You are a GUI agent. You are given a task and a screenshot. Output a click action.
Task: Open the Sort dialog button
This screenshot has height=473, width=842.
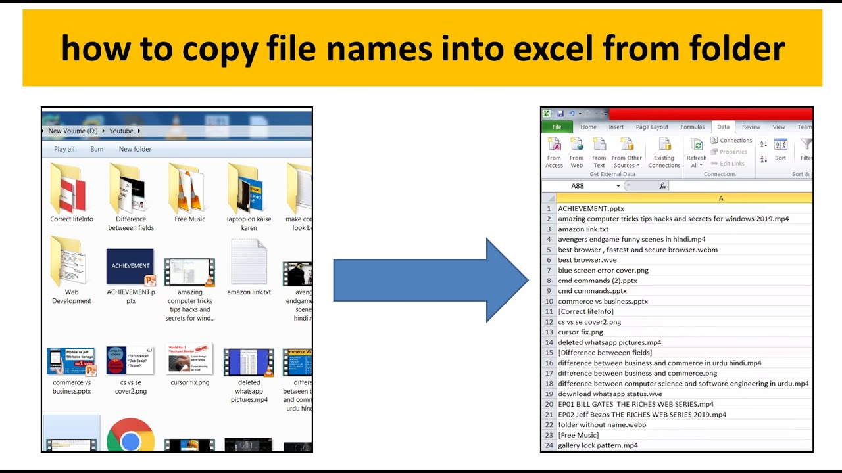781,150
